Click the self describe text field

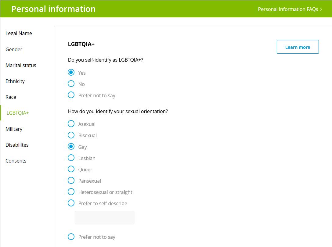105,218
